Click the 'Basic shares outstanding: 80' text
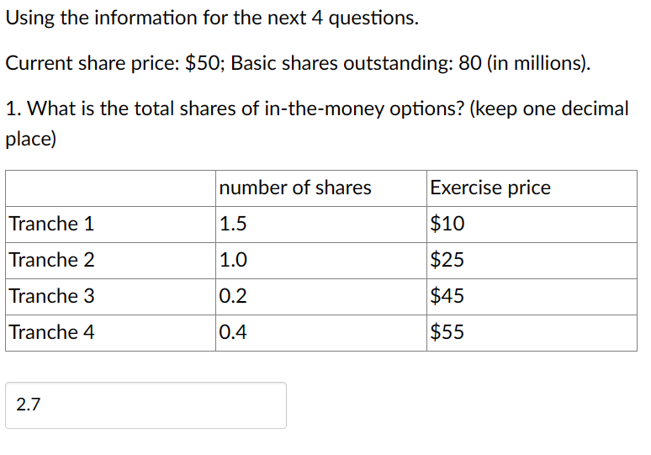The image size is (651, 455). tap(357, 64)
